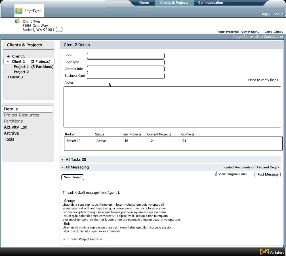Expand the Project Proposal thread
The image size is (286, 256).
click(64, 239)
